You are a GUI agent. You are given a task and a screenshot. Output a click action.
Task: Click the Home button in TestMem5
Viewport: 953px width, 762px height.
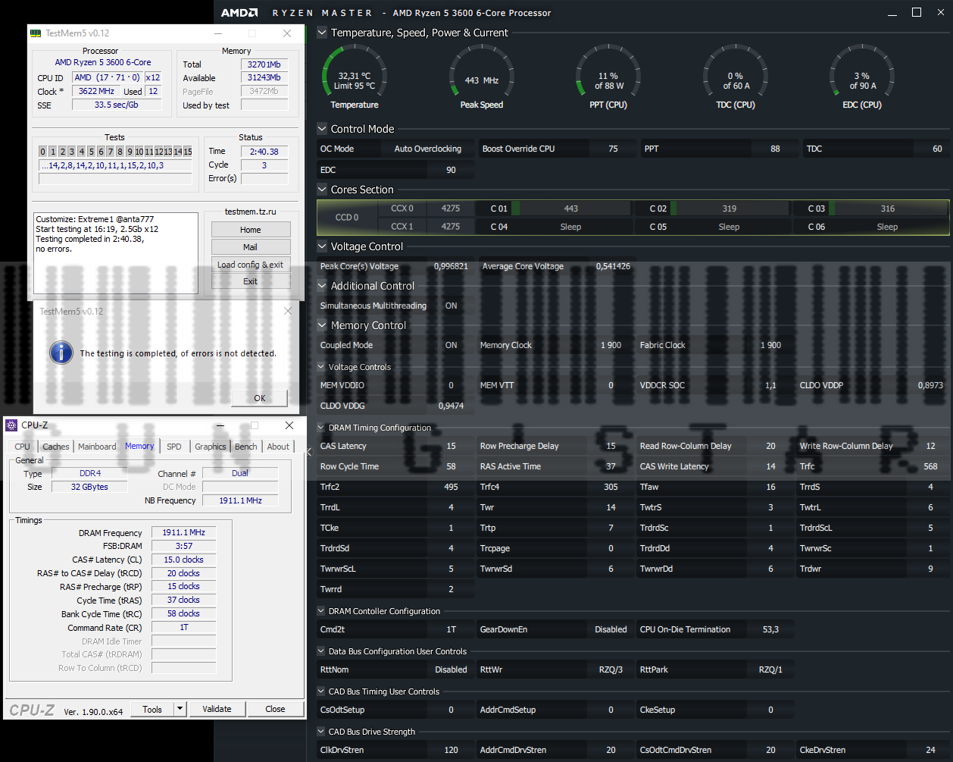click(251, 230)
